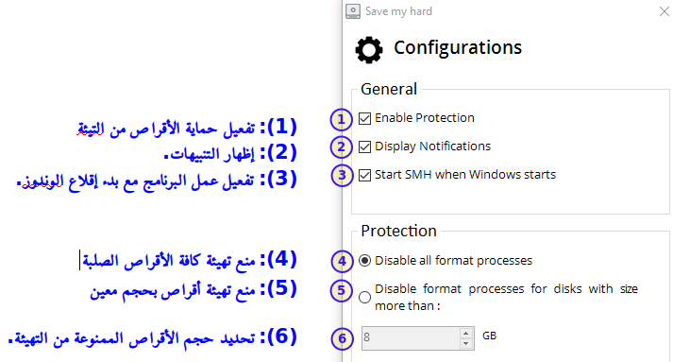Increase the GB size with up arrow
This screenshot has height=362, width=673.
[465, 334]
